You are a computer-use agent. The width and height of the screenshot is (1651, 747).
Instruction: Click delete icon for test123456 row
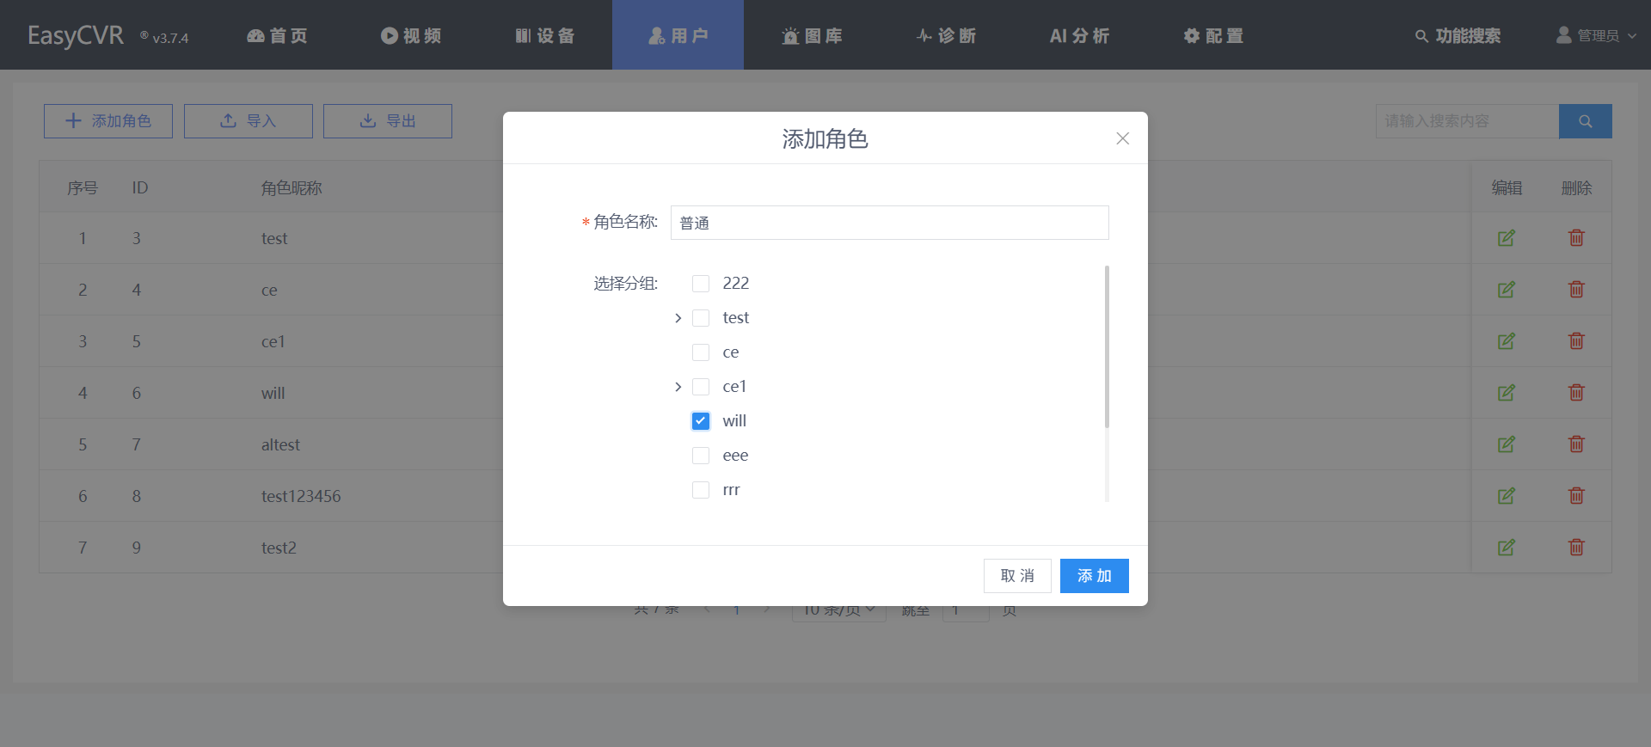pyautogui.click(x=1576, y=496)
